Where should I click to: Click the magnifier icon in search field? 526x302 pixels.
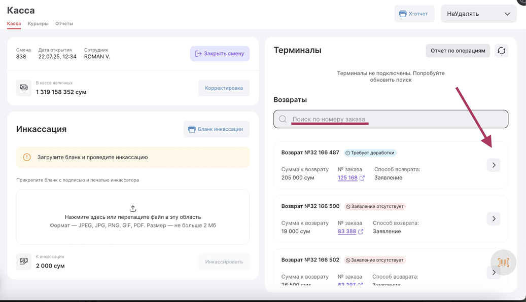pyautogui.click(x=283, y=119)
